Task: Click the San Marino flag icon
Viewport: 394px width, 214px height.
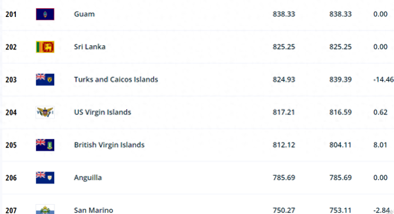Action: point(45,210)
